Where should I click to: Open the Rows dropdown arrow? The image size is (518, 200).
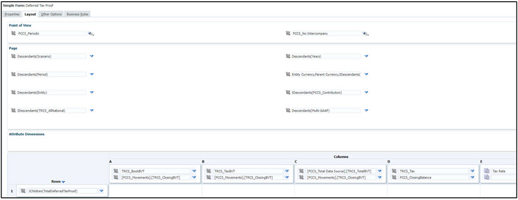(x=63, y=182)
